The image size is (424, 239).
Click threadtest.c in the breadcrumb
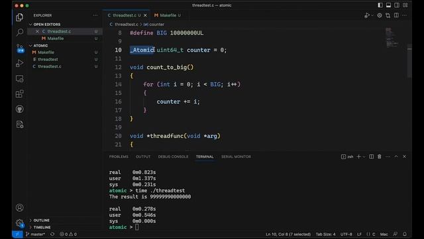(x=127, y=25)
